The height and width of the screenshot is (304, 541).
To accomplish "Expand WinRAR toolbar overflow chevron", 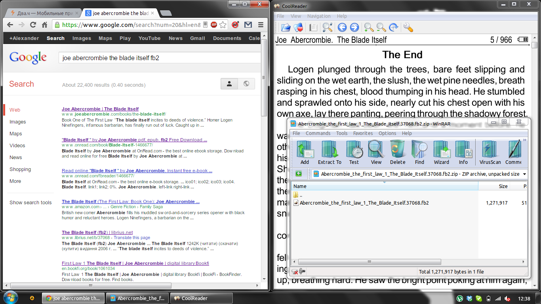I will coord(525,140).
